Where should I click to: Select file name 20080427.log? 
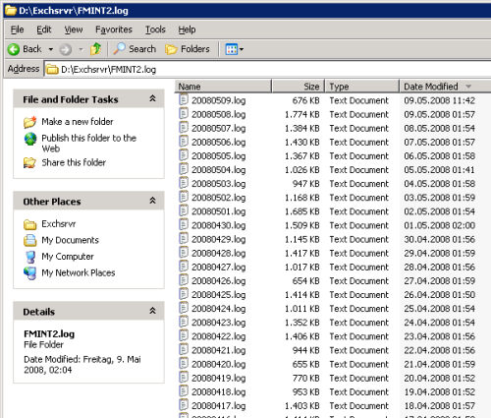[x=218, y=268]
